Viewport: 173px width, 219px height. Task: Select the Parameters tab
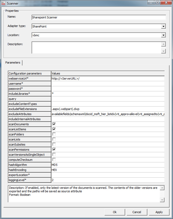13,63
